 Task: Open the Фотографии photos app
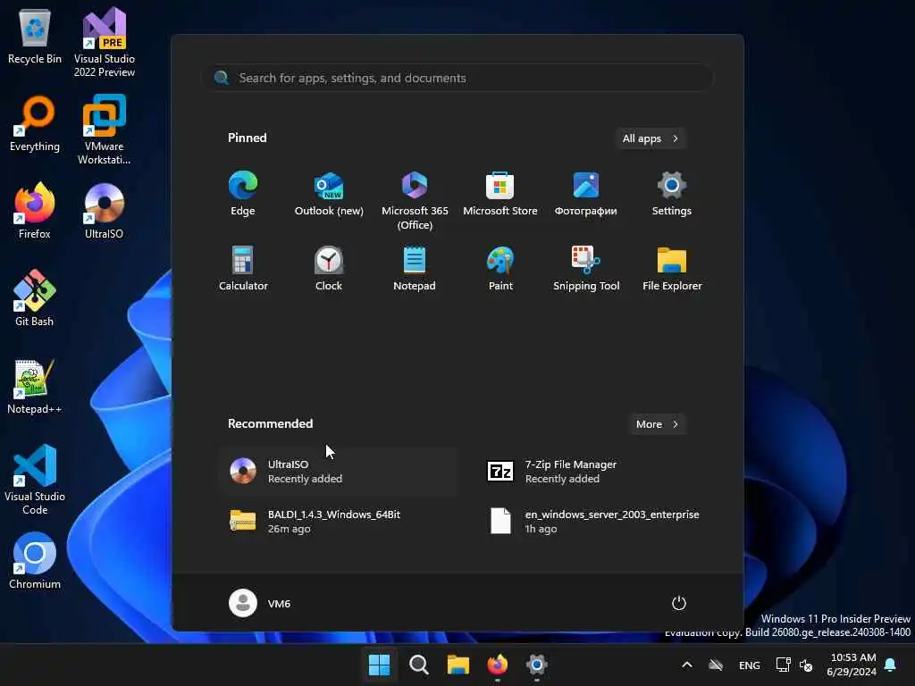pos(586,194)
